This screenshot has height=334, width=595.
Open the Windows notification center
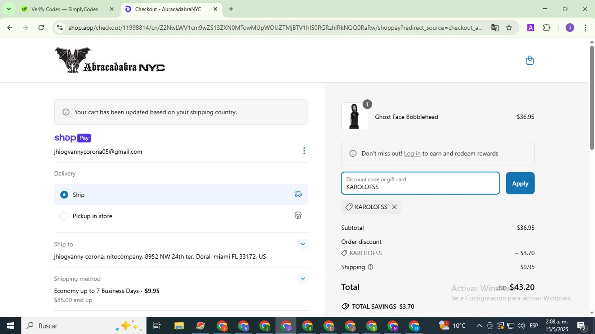point(582,326)
